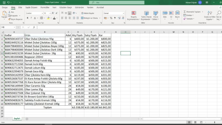
Task: Click the Save icon in title bar
Action: (4, 3)
